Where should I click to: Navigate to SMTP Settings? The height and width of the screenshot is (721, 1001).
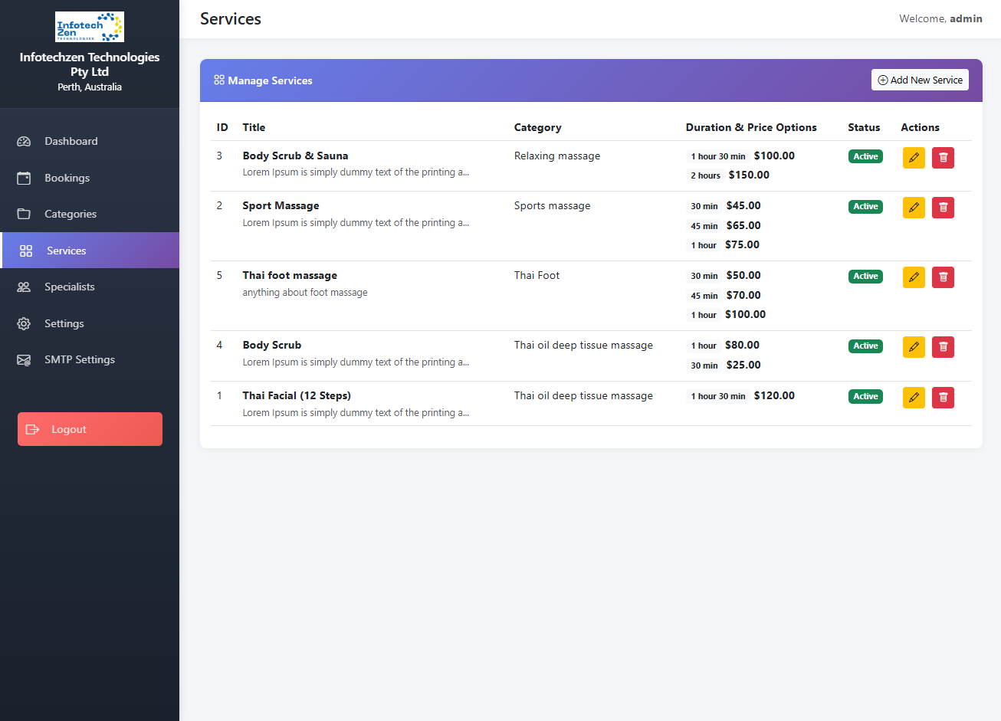click(x=79, y=359)
